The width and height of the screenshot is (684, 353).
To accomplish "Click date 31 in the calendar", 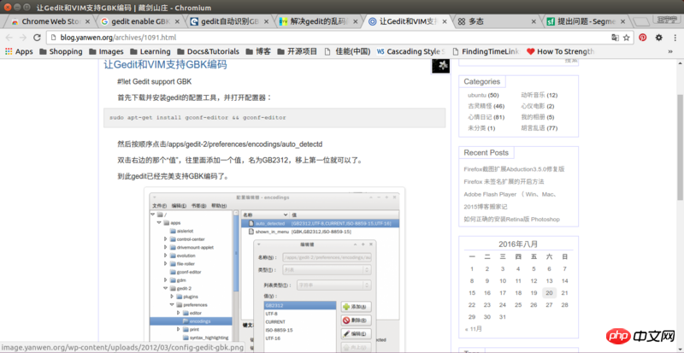I will pyautogui.click(x=503, y=317).
